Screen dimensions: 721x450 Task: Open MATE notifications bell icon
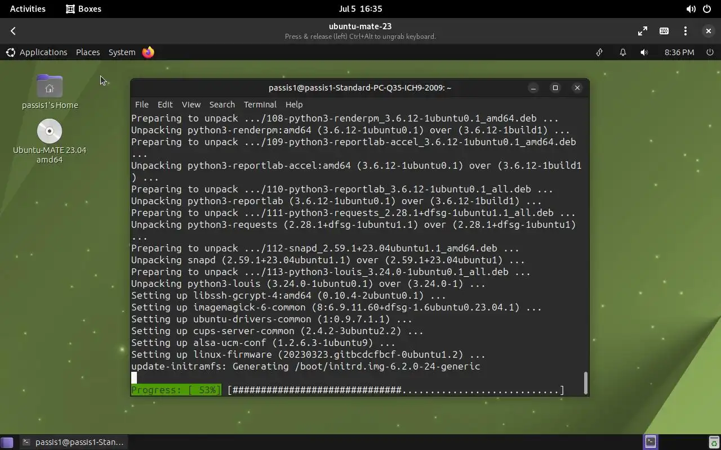click(622, 52)
